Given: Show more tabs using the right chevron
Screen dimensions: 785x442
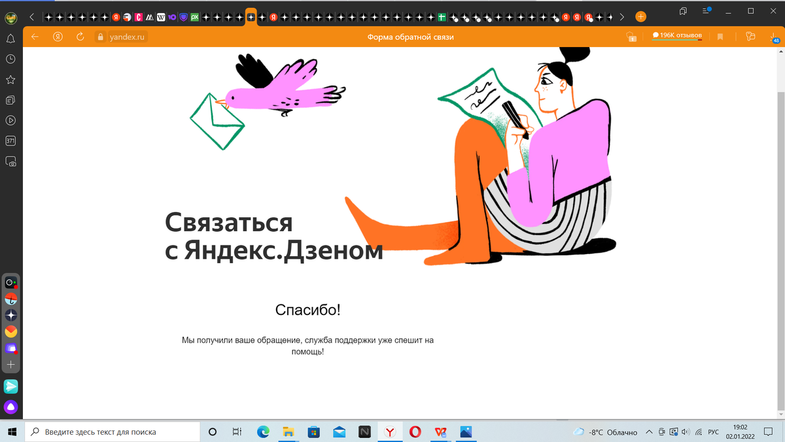Looking at the screenshot, I should tap(621, 16).
